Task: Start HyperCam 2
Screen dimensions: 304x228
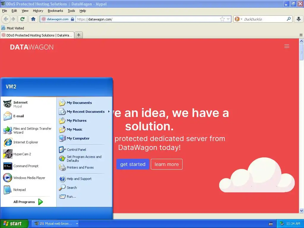Action: (x=29, y=154)
